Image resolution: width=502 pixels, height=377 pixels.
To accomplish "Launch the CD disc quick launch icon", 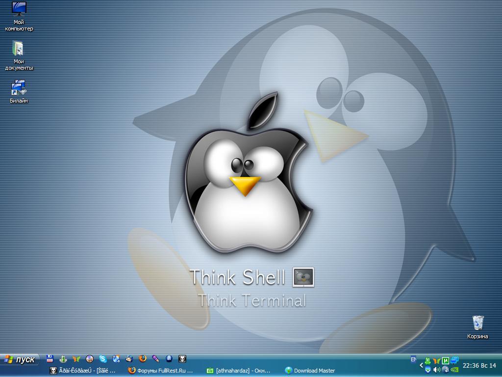I will pos(90,359).
